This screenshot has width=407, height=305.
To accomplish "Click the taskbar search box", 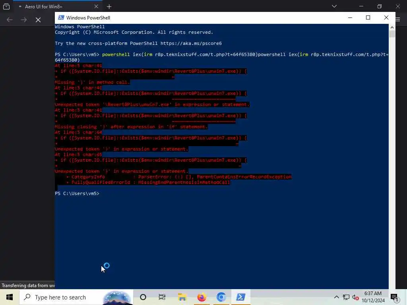I will (x=76, y=297).
